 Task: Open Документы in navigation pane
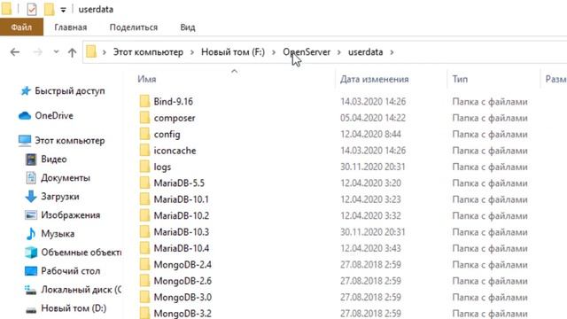tap(66, 178)
